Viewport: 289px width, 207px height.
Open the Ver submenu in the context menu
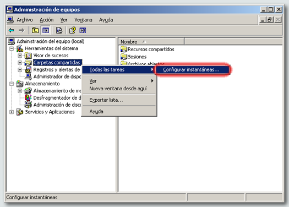(x=119, y=81)
